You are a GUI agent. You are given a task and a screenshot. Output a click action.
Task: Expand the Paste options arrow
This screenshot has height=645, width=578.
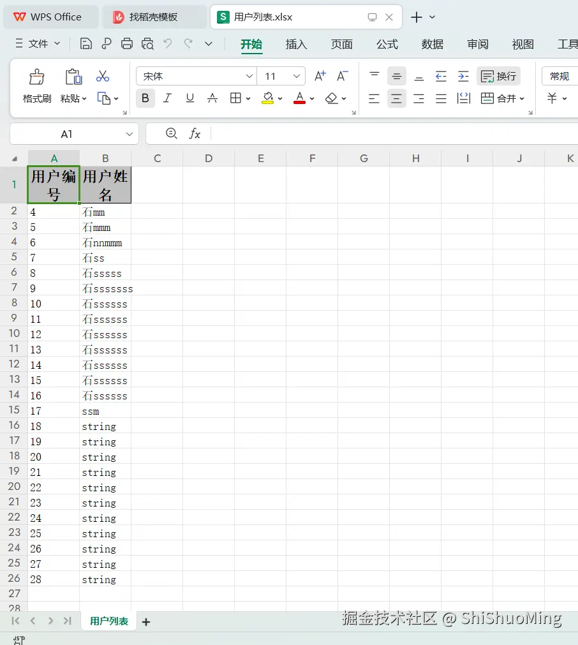point(84,99)
